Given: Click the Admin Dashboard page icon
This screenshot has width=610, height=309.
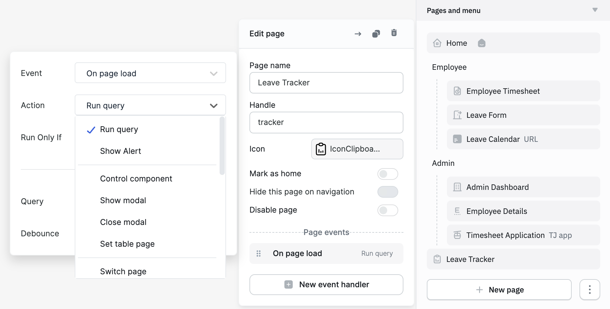Looking at the screenshot, I should [458, 187].
